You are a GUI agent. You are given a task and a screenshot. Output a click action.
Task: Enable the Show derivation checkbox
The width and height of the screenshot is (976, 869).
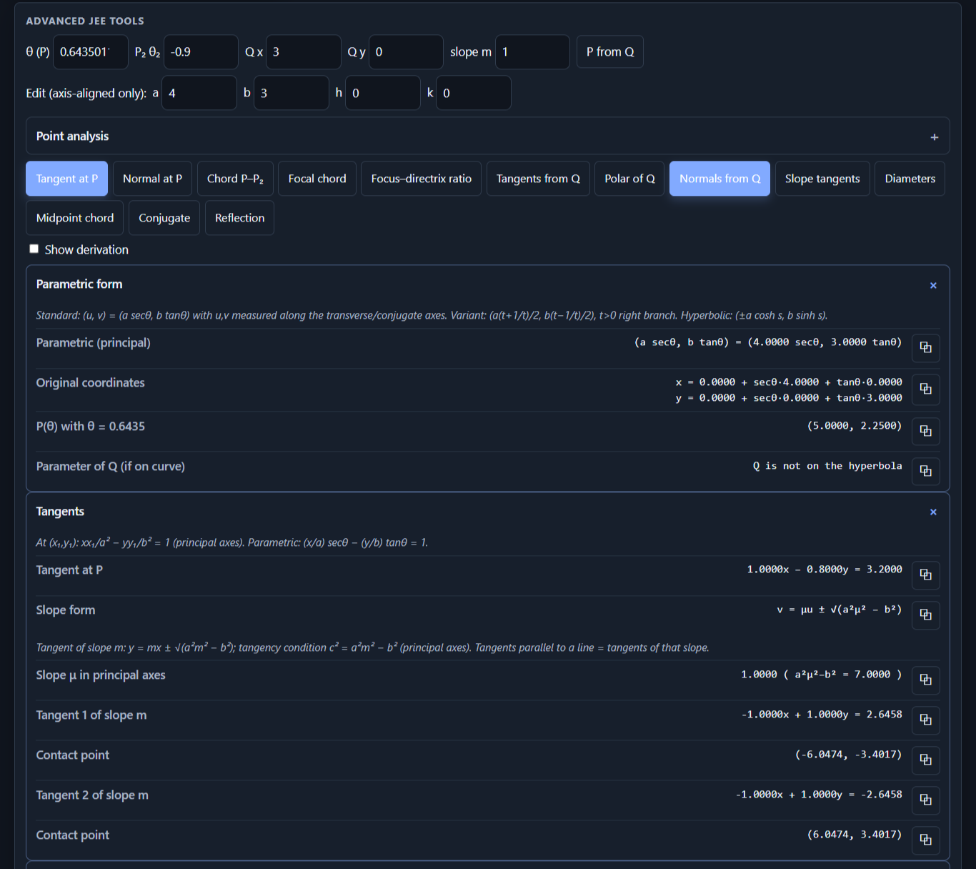coord(34,249)
